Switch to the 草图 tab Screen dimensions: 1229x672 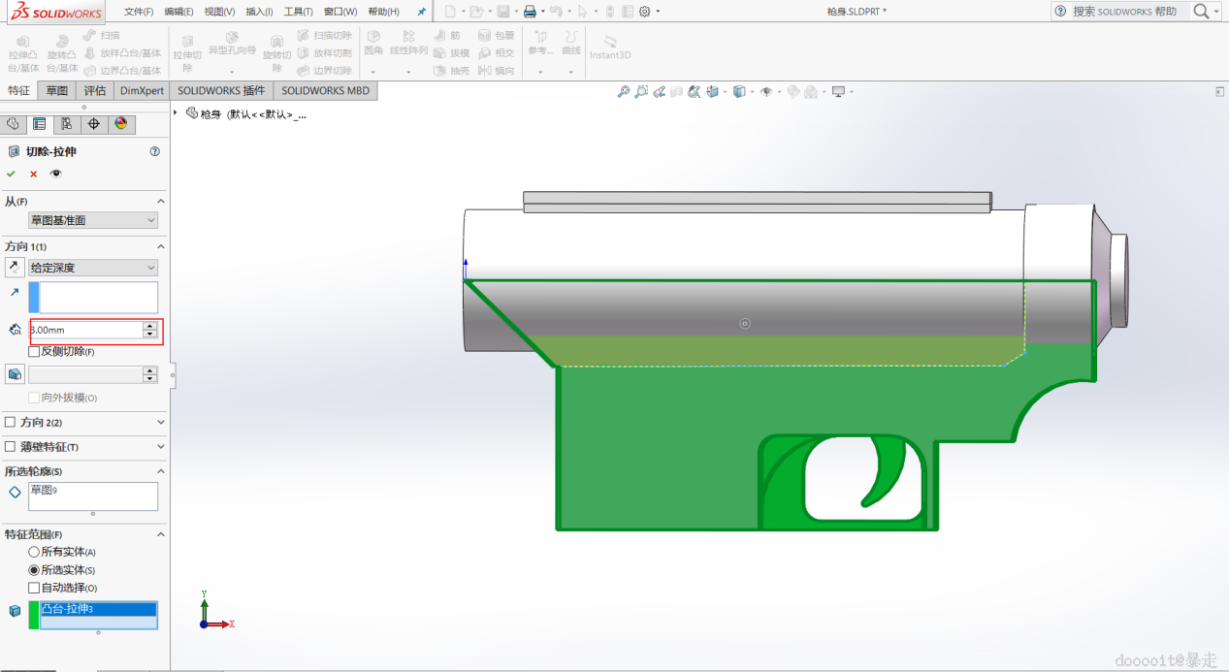(57, 90)
